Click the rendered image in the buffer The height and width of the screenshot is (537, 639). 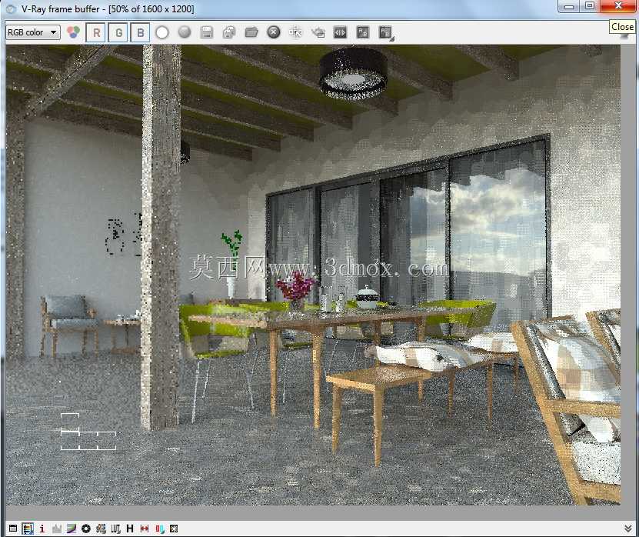[x=313, y=275]
